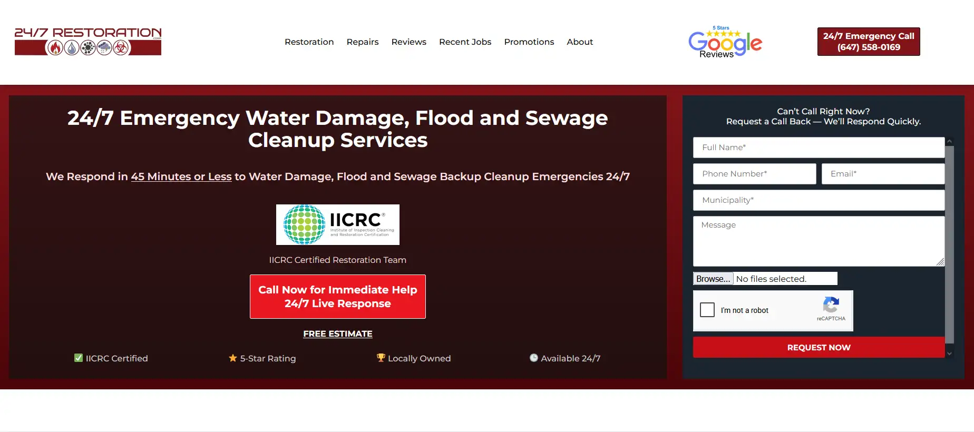Click the form's vertical scrollbar thumb
Image resolution: width=974 pixels, height=432 pixels.
[950, 245]
